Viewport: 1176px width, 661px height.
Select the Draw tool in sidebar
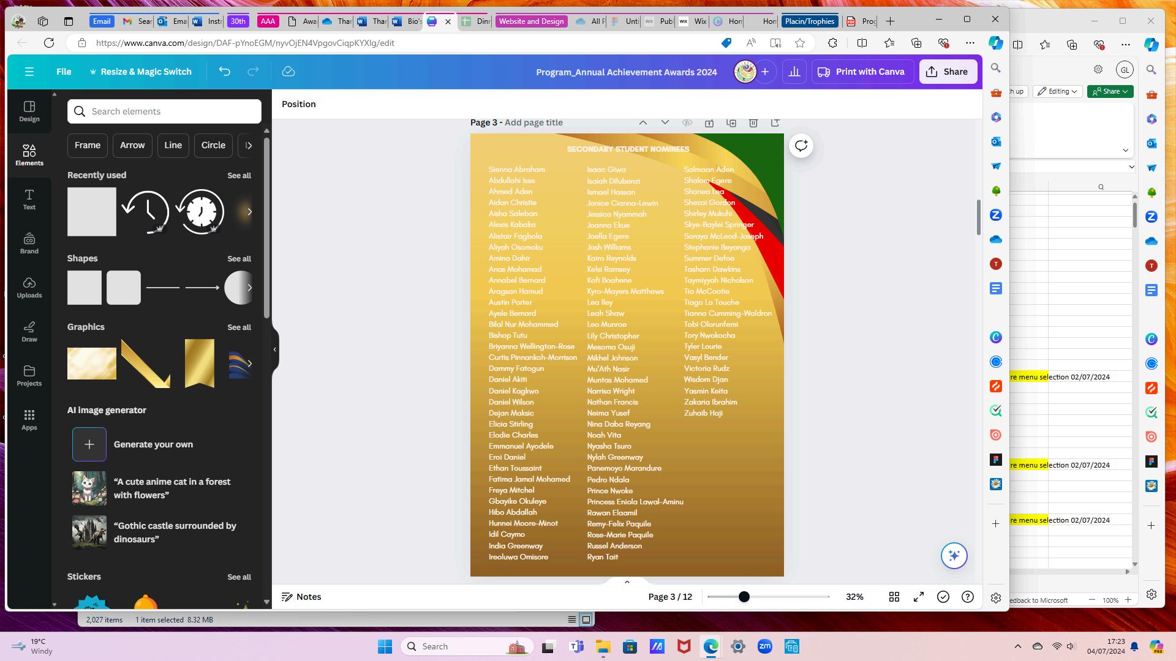coord(29,331)
